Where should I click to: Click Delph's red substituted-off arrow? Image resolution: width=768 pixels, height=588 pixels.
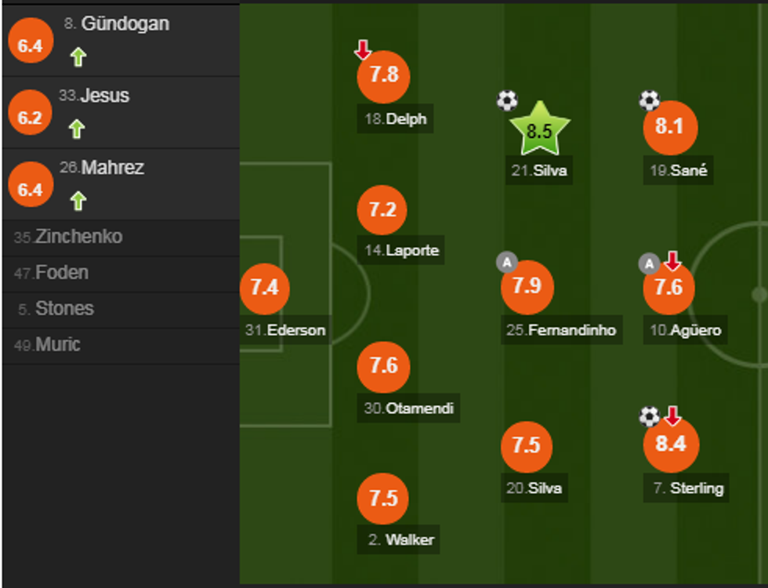point(362,50)
